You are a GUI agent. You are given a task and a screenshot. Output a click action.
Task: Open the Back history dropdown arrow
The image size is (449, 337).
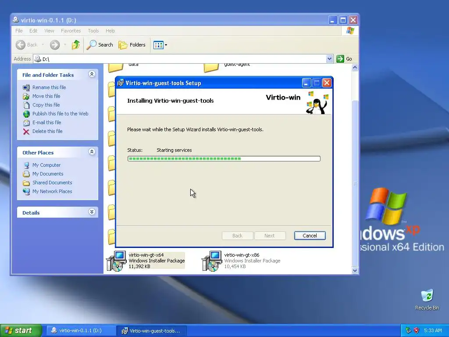[x=43, y=45]
